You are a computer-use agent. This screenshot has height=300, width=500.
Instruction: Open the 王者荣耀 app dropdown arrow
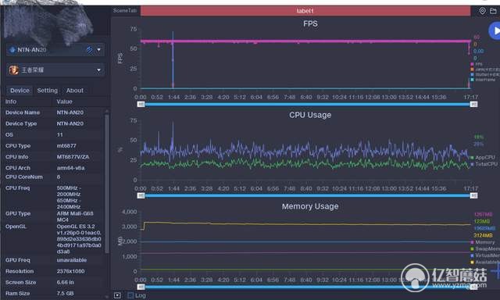(x=99, y=70)
